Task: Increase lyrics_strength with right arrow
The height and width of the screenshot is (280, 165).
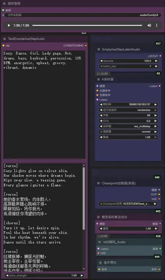Action: coord(82,275)
